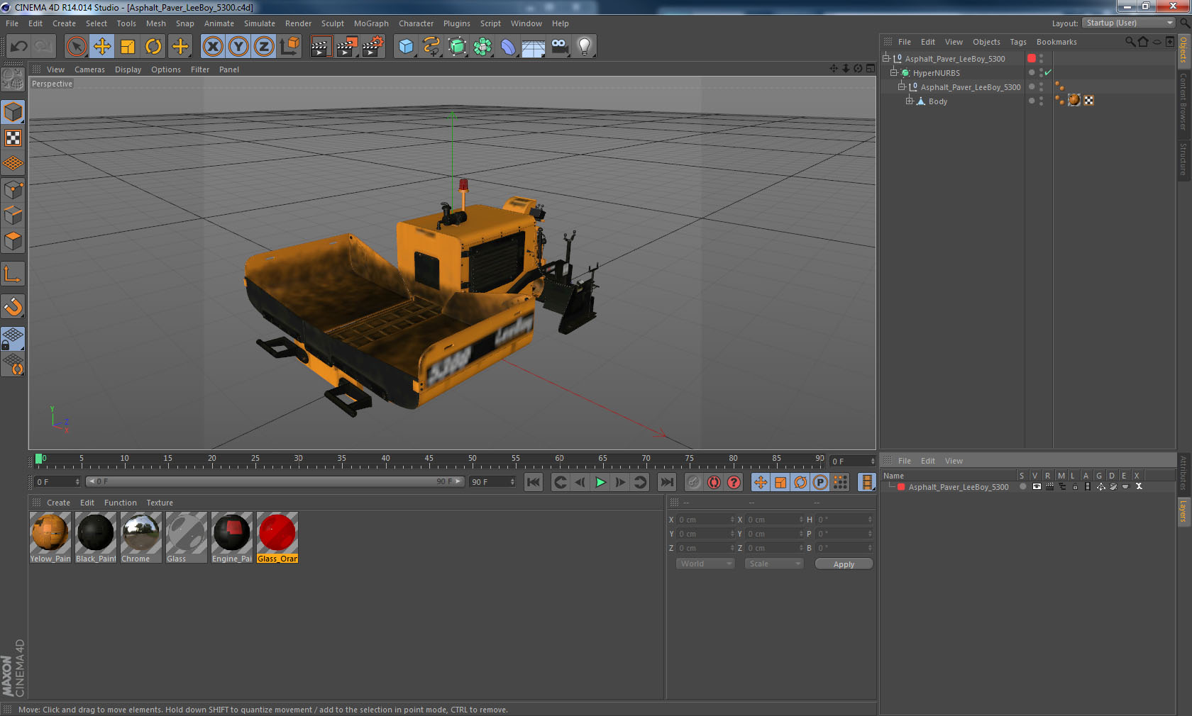The image size is (1192, 716).
Task: Toggle position keyframe recording
Action: (761, 482)
